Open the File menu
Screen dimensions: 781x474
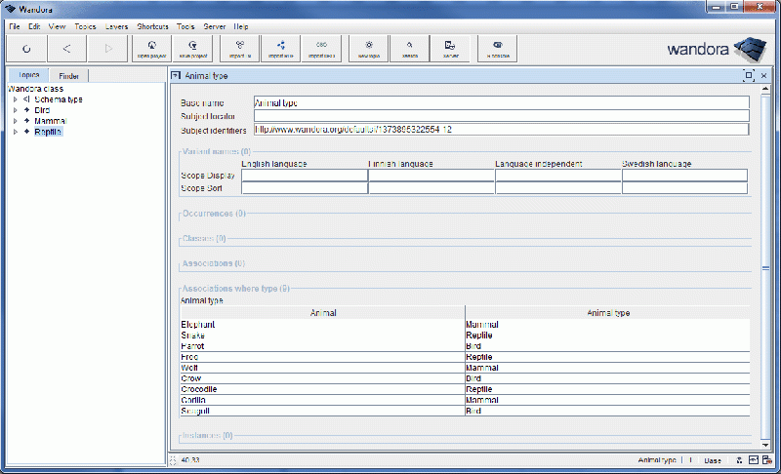click(x=15, y=26)
